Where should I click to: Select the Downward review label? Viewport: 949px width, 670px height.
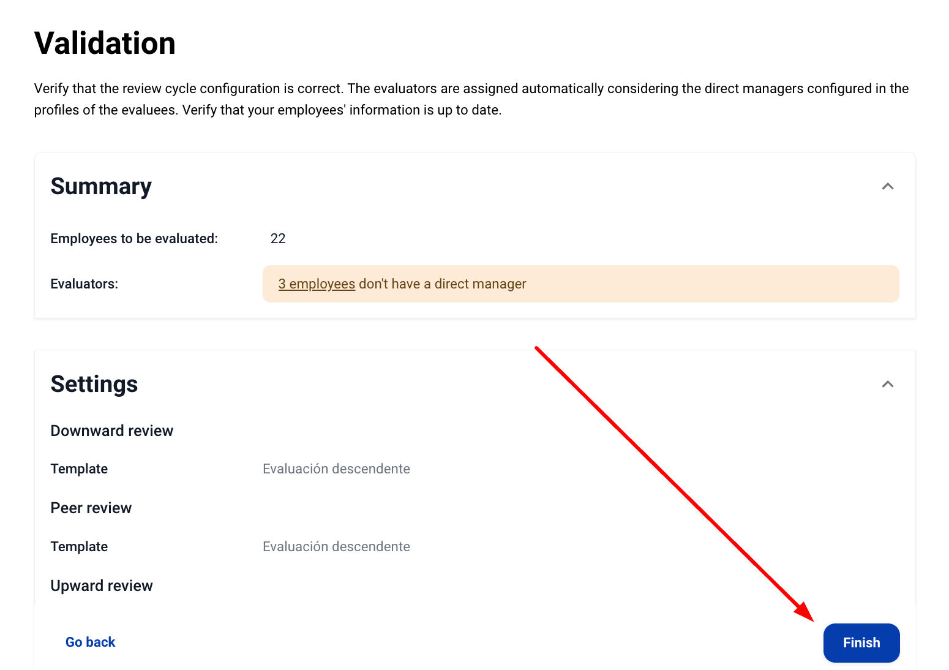pyautogui.click(x=112, y=431)
